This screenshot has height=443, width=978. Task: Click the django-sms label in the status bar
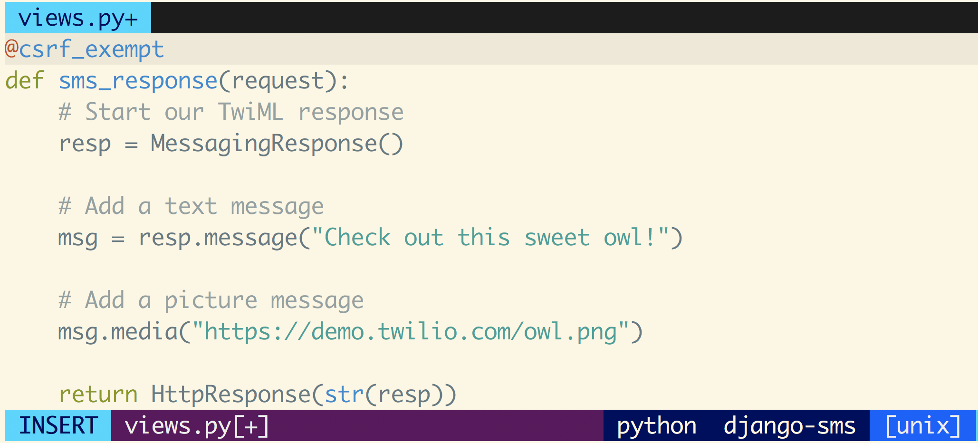tap(789, 425)
